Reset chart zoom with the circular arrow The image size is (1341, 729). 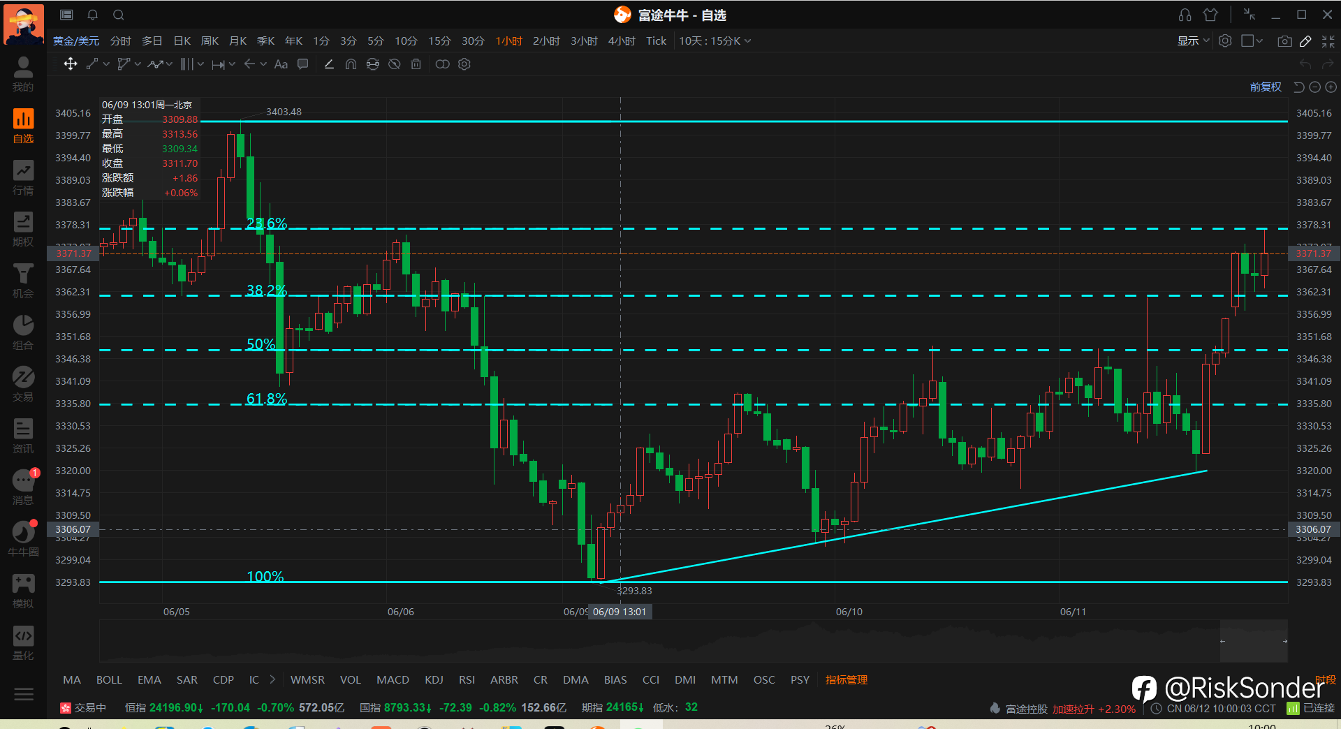pyautogui.click(x=1299, y=87)
